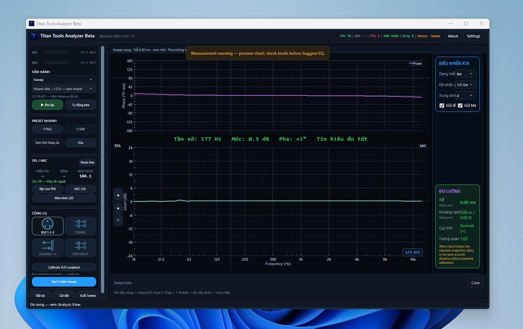Select the 2 SUB preset
The width and height of the screenshot is (523, 329).
pos(80,129)
